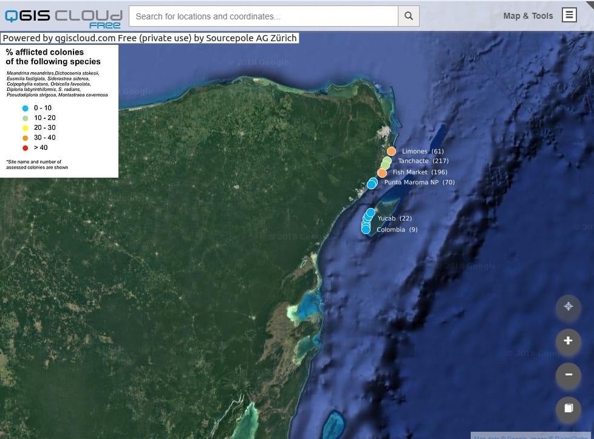Click the locate my position button
Image resolution: width=594 pixels, height=439 pixels.
[x=568, y=307]
